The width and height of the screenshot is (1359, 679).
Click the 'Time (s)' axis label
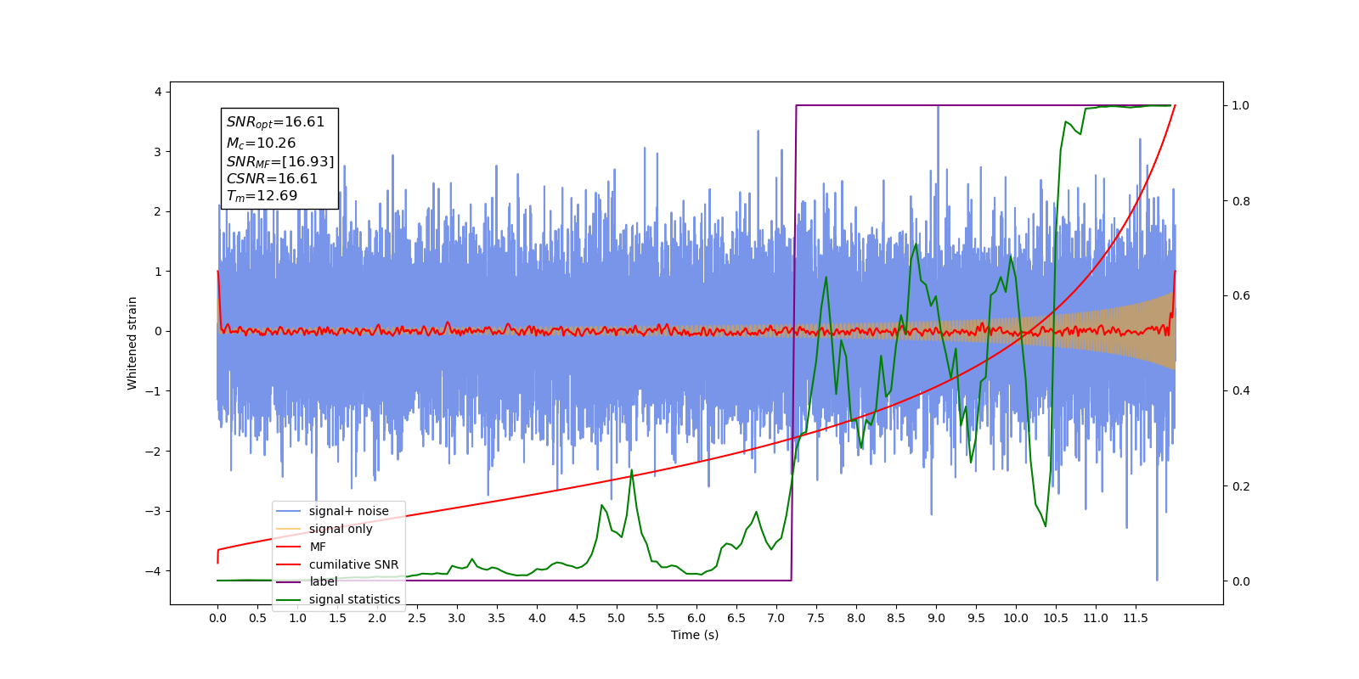coord(695,635)
